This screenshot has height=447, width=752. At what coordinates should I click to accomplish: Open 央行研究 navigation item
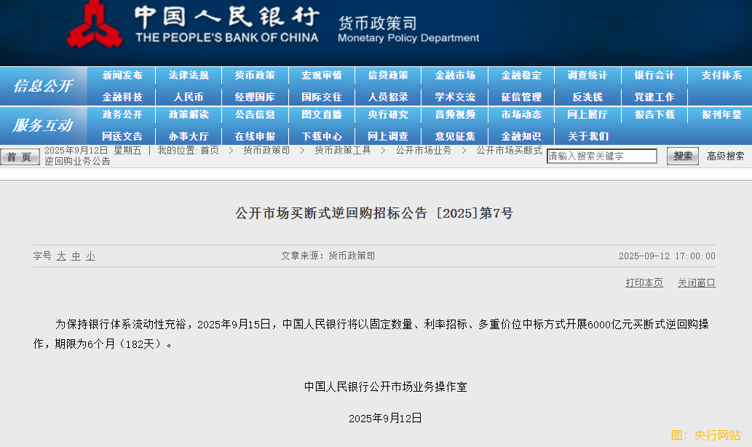(388, 114)
